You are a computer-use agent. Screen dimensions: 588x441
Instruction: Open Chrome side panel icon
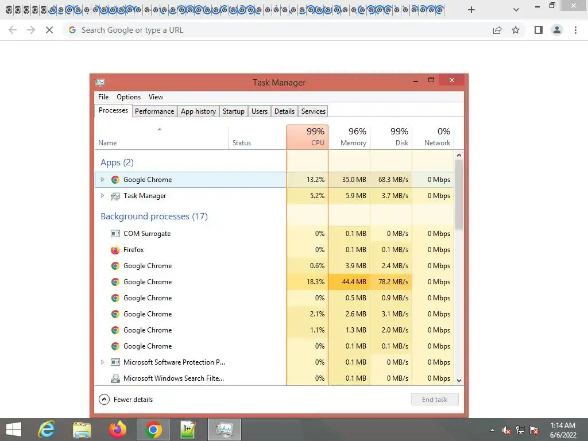[539, 30]
